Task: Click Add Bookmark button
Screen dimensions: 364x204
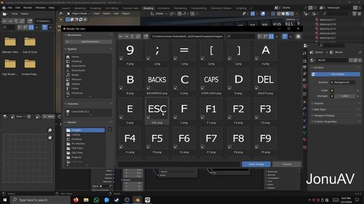Action: pos(89,41)
